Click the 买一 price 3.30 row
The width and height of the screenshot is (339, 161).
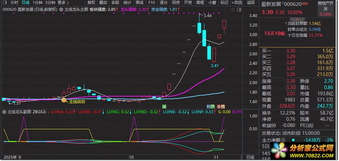297,51
